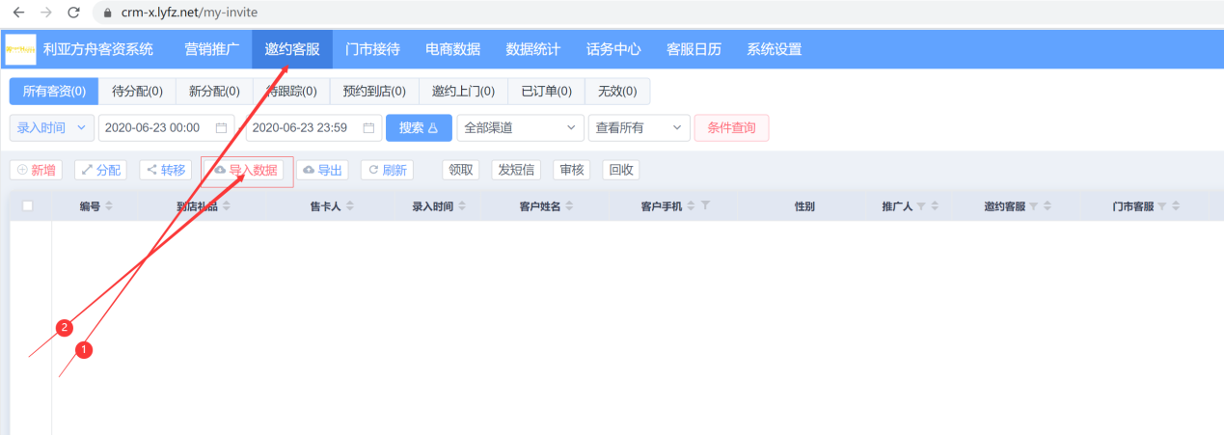This screenshot has width=1224, height=435.
Task: Click filter funnel icon on 门市客服 column
Action: click(1162, 206)
